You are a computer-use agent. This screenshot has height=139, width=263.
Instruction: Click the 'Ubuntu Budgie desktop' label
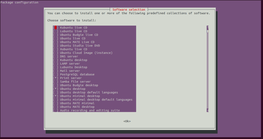[x=79, y=85]
